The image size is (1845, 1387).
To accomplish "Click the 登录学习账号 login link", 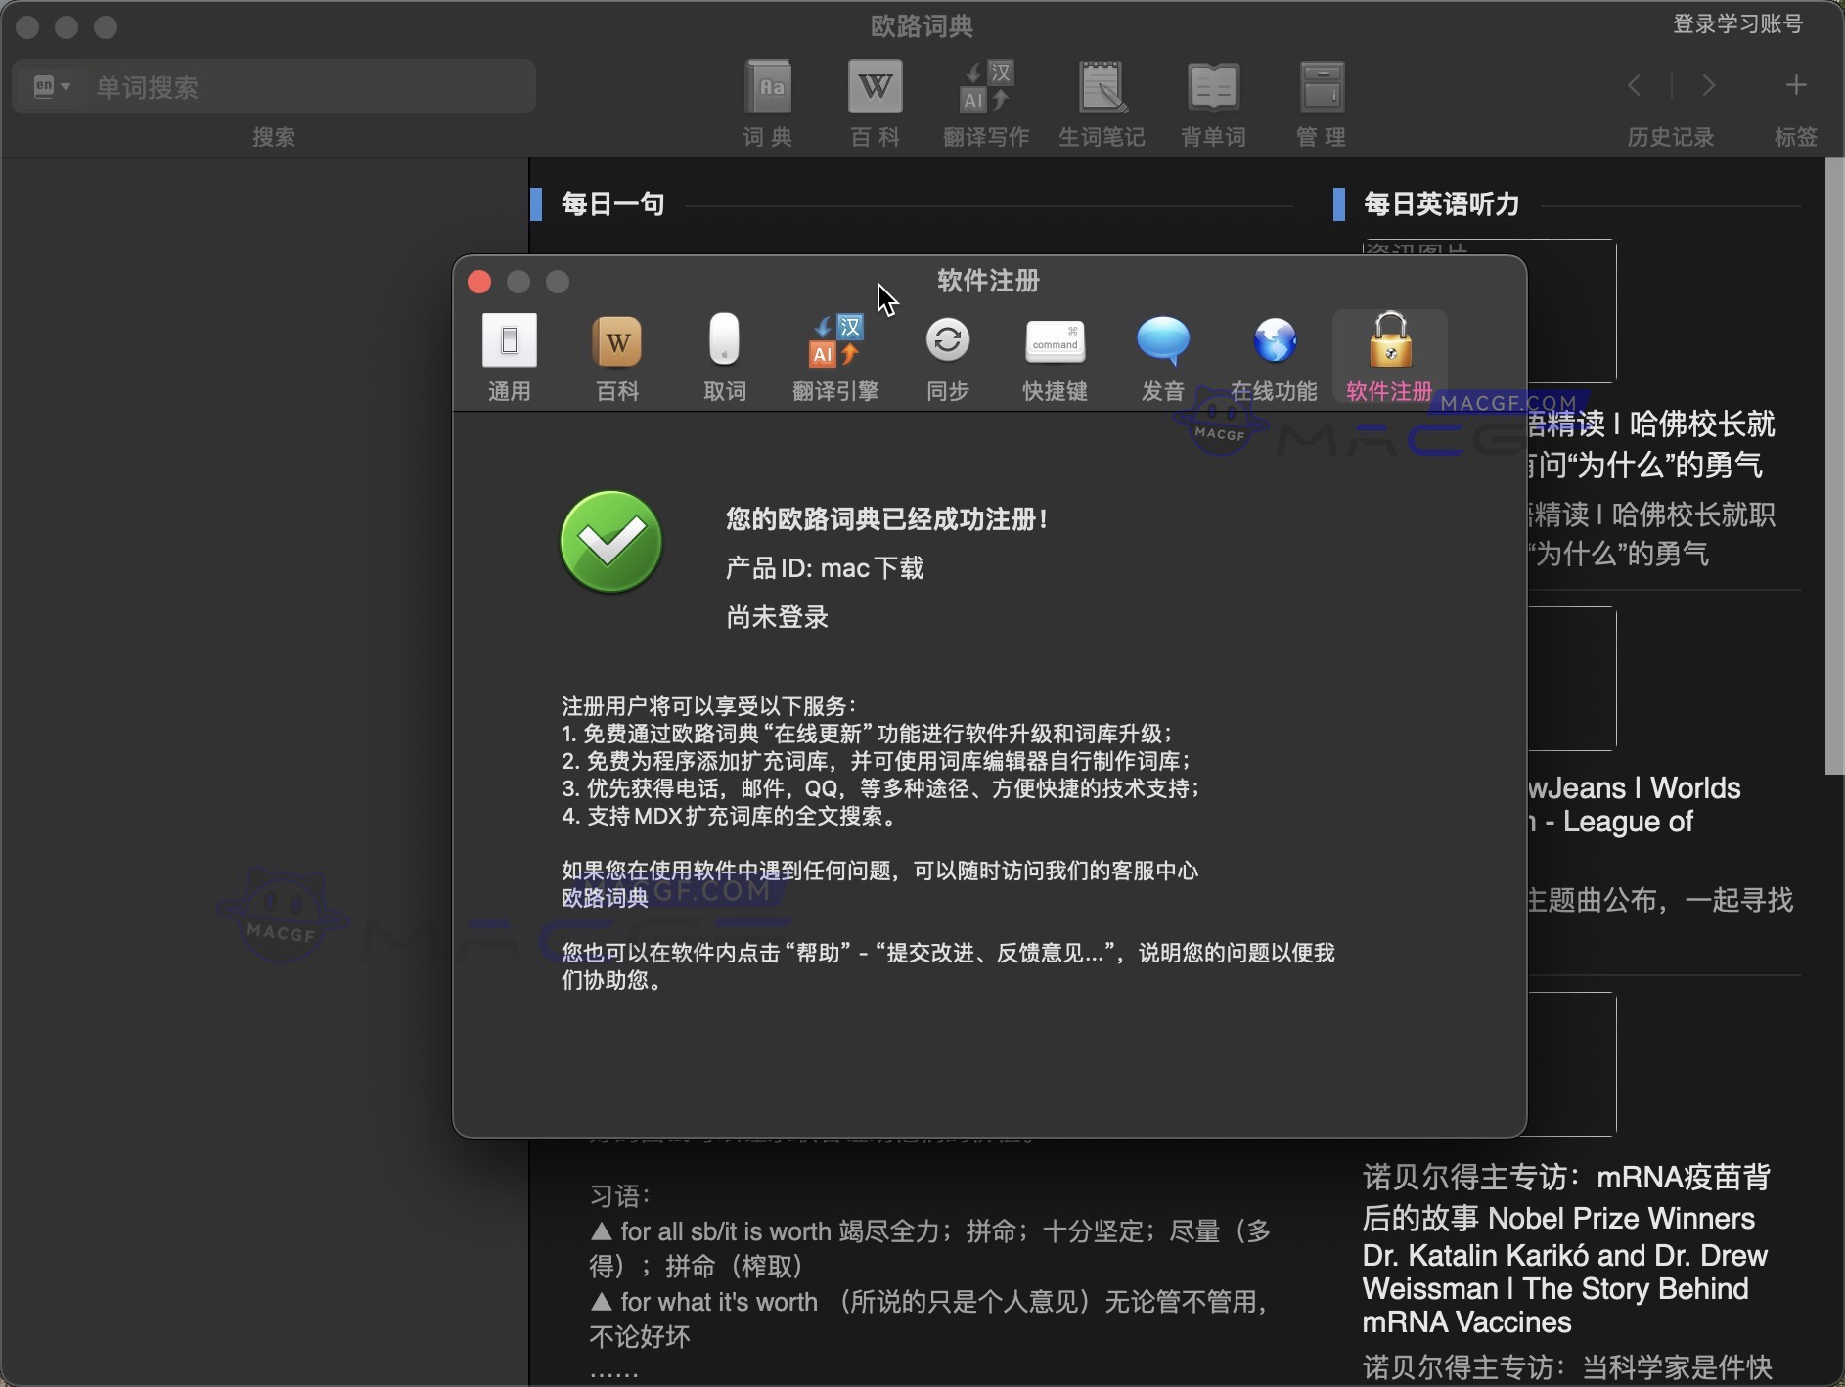I will point(1736,23).
